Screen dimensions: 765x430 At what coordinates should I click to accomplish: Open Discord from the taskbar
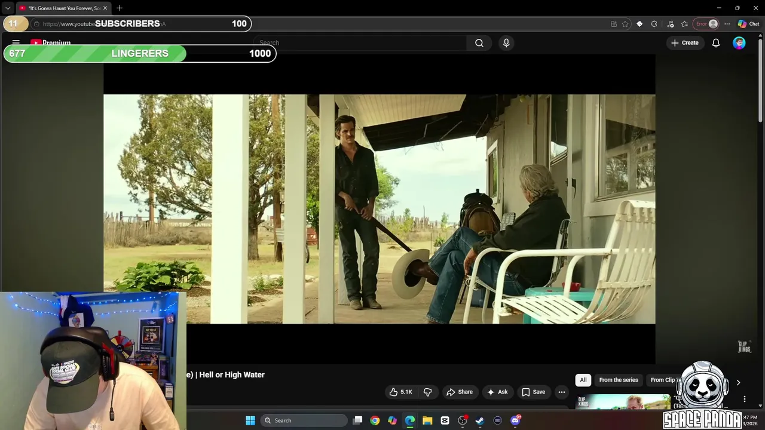coord(515,420)
